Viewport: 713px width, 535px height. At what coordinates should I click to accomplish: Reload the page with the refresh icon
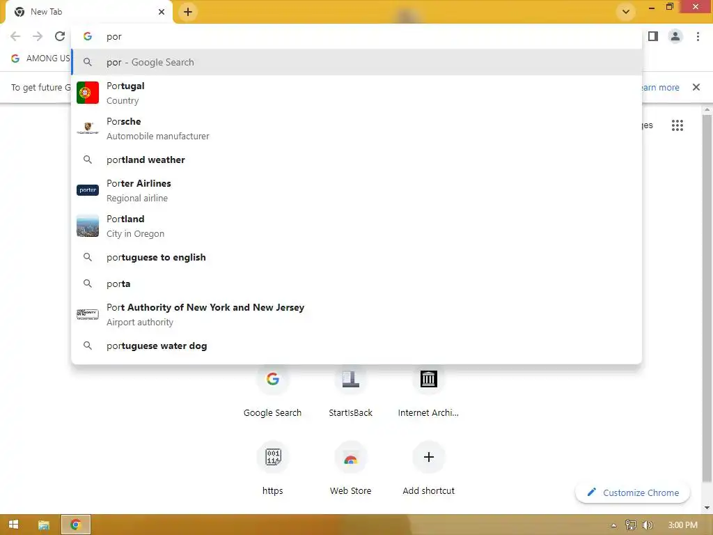[x=60, y=36]
